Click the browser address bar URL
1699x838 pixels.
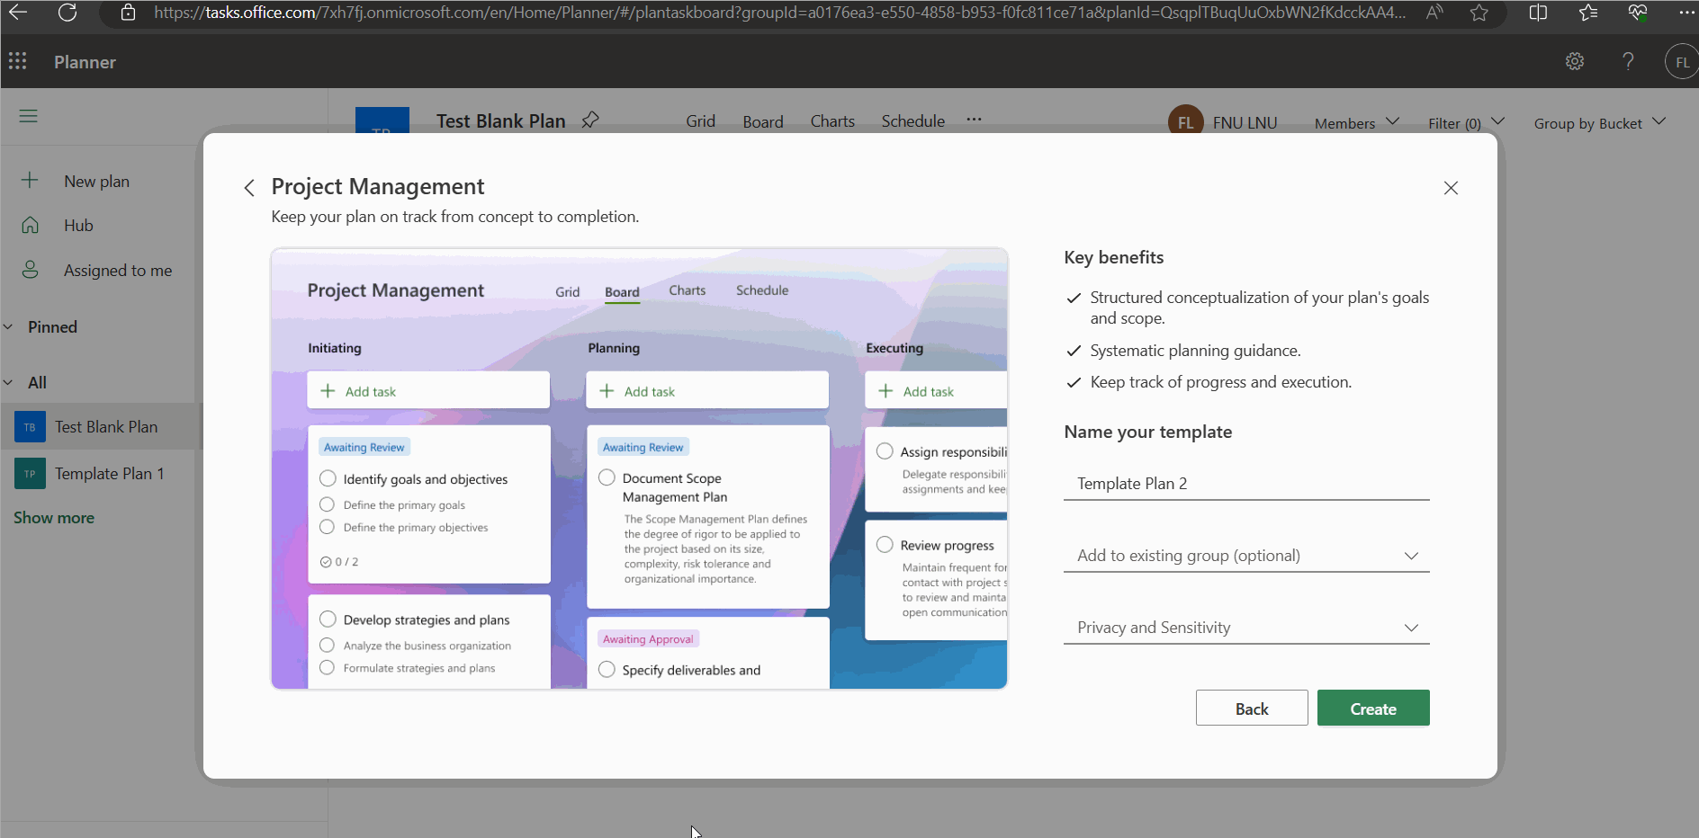[779, 13]
